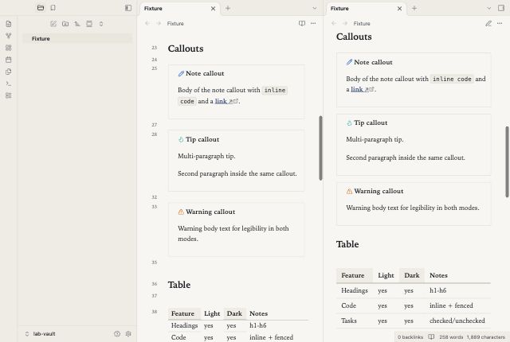
Task: Click the Table heading in right pane
Action: 347,244
